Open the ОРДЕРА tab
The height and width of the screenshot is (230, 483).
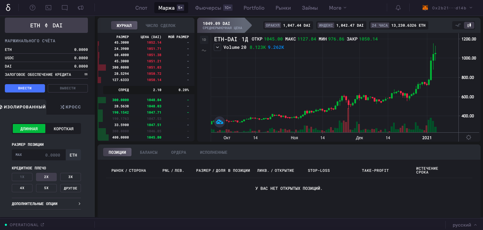178,152
